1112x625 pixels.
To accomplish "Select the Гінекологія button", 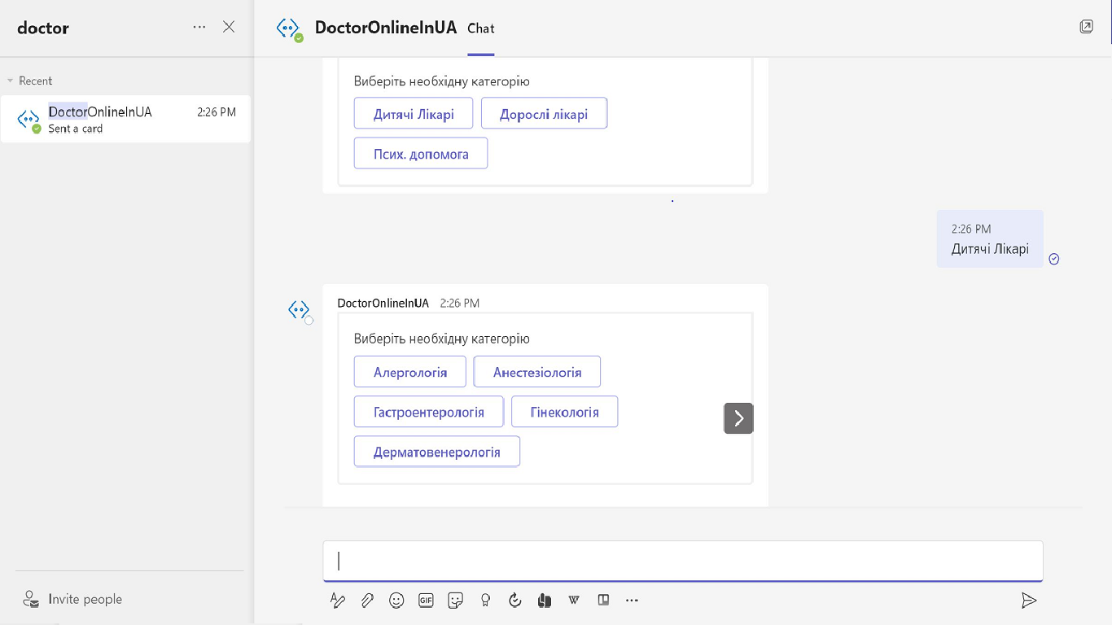I will click(565, 412).
